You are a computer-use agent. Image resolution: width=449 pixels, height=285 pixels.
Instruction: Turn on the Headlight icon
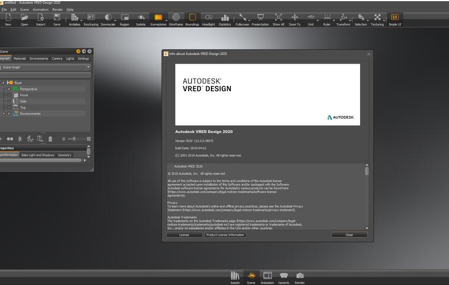pos(209,18)
